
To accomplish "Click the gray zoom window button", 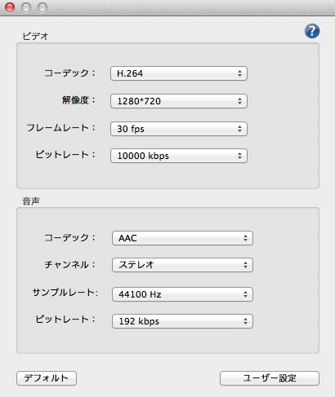I will (42, 7).
